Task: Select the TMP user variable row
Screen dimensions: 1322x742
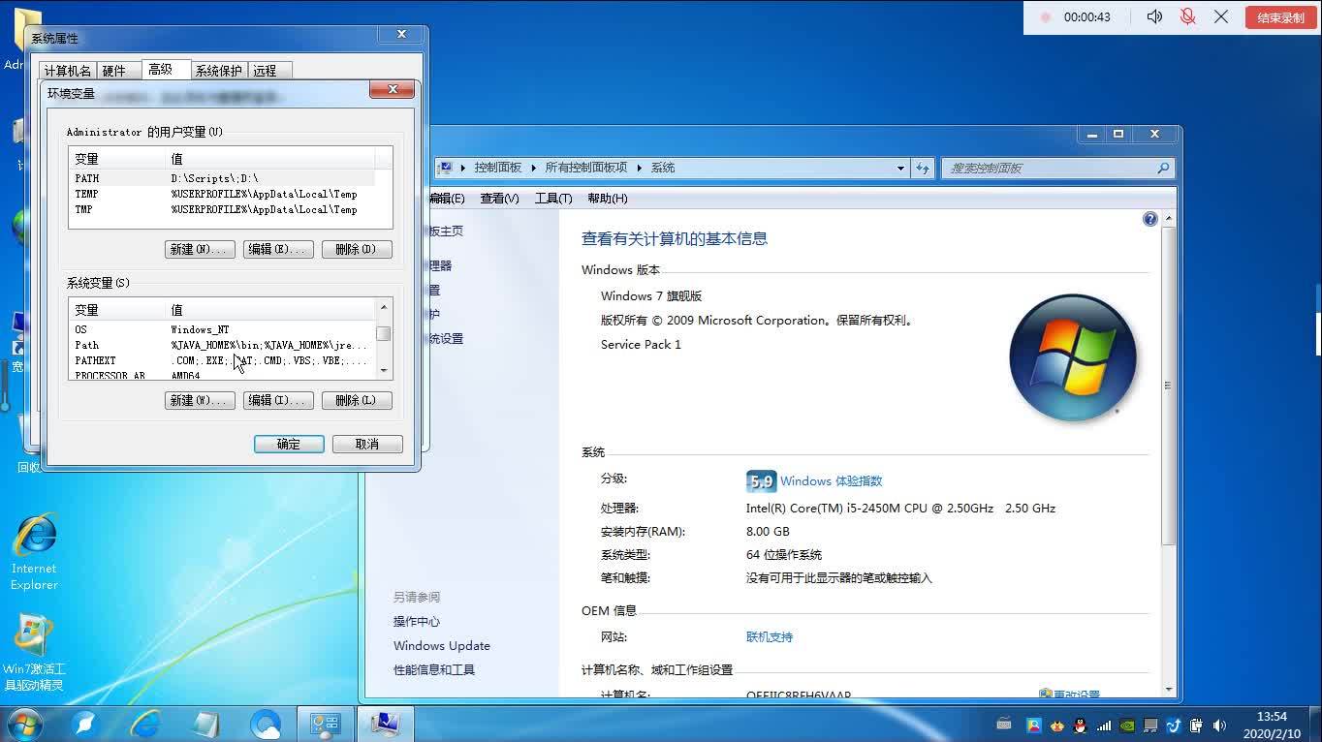Action: coord(222,209)
